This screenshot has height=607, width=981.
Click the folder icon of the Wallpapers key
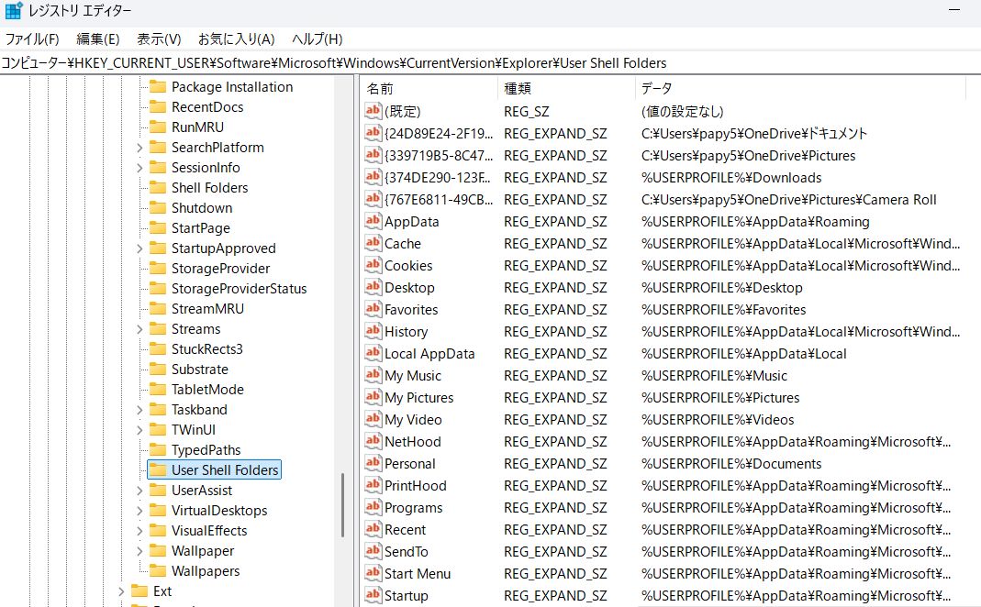157,570
